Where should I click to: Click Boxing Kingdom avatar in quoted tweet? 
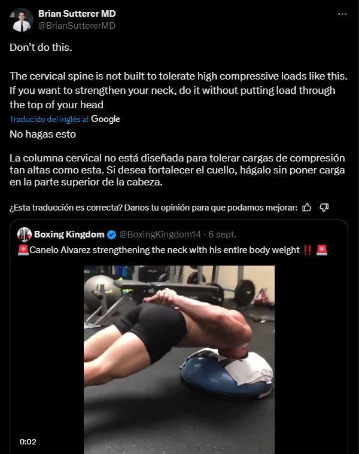coord(25,234)
